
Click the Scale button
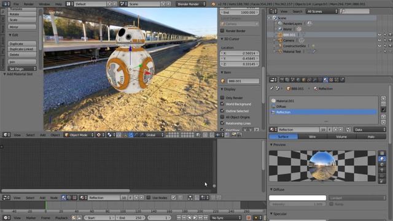22,20
